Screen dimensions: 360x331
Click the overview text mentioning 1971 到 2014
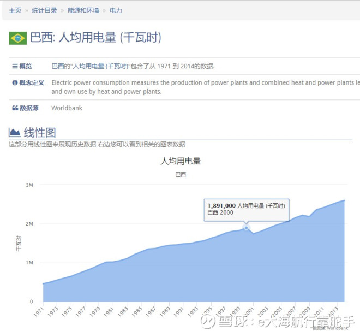click(133, 66)
